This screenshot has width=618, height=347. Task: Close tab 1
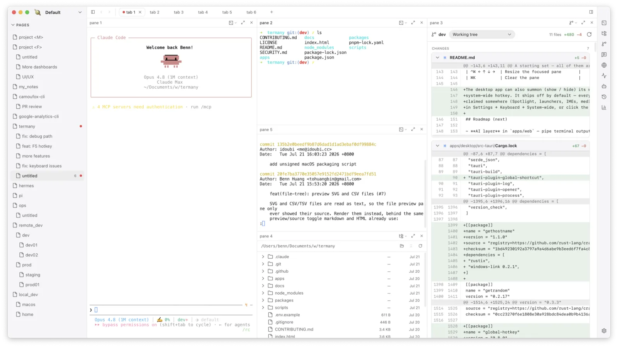(x=140, y=12)
